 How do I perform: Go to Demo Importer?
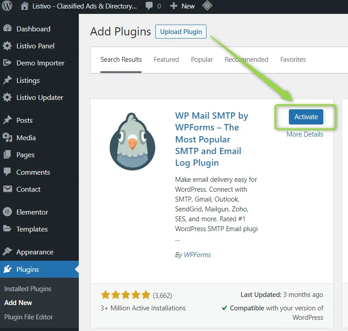click(x=40, y=63)
